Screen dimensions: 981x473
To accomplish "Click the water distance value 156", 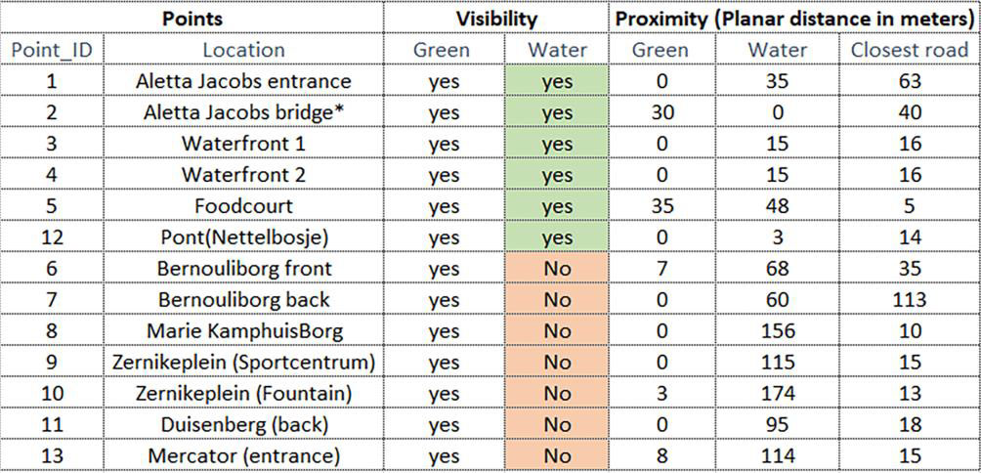I will click(x=777, y=331).
